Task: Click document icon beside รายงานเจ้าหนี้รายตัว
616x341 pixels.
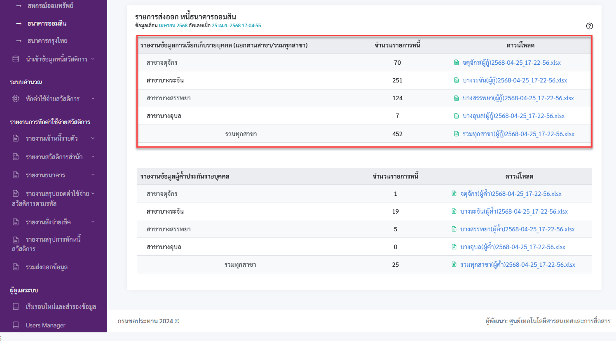Action: (16, 138)
